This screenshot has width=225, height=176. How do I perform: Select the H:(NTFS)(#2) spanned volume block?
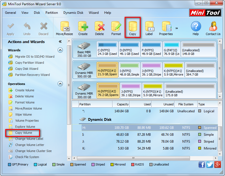[108, 90]
